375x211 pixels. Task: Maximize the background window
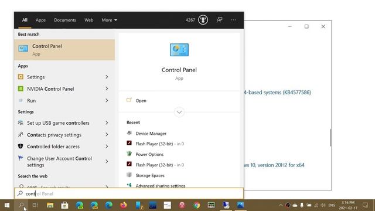click(306, 26)
